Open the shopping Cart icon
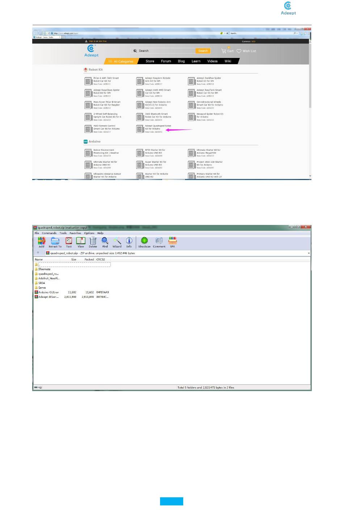This screenshot has width=344, height=510. [x=224, y=51]
